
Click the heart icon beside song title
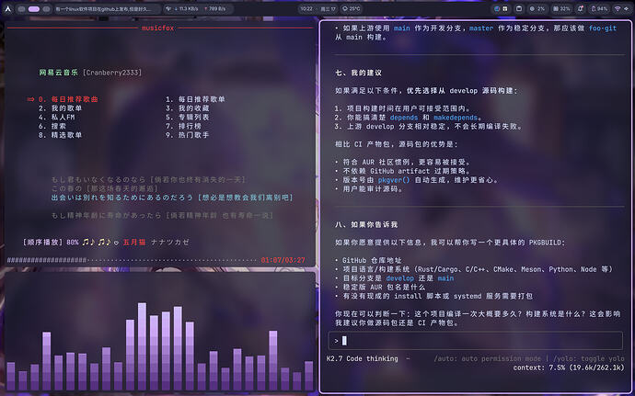coord(116,243)
